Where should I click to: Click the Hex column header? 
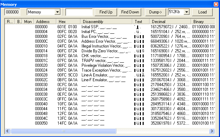click(68, 22)
